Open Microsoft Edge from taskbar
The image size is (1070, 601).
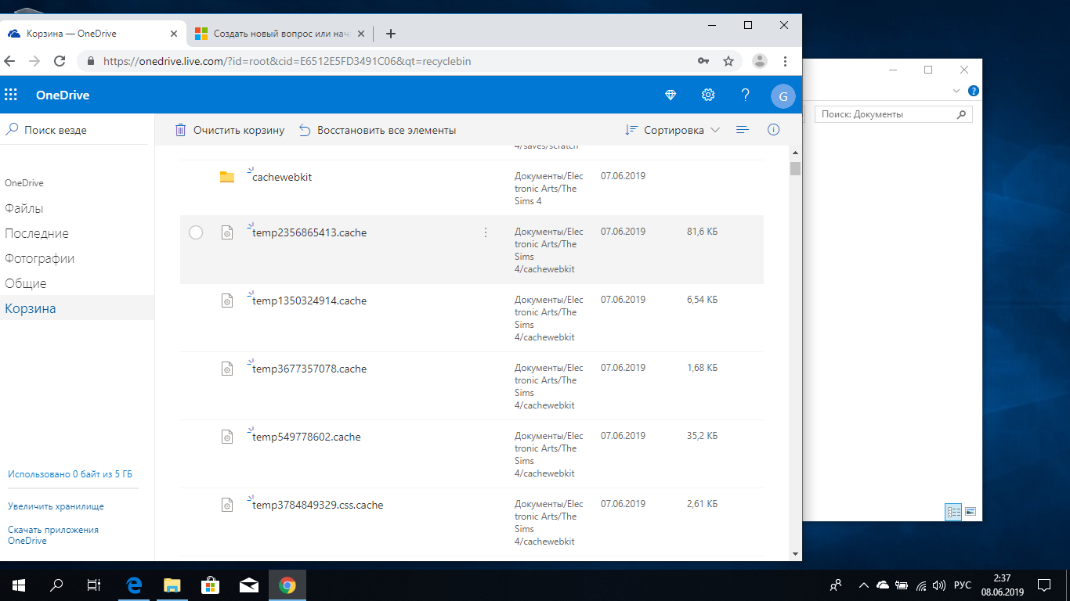pos(134,585)
